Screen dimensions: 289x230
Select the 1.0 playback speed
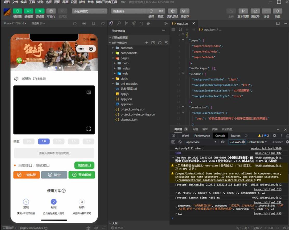pyautogui.click(x=44, y=141)
